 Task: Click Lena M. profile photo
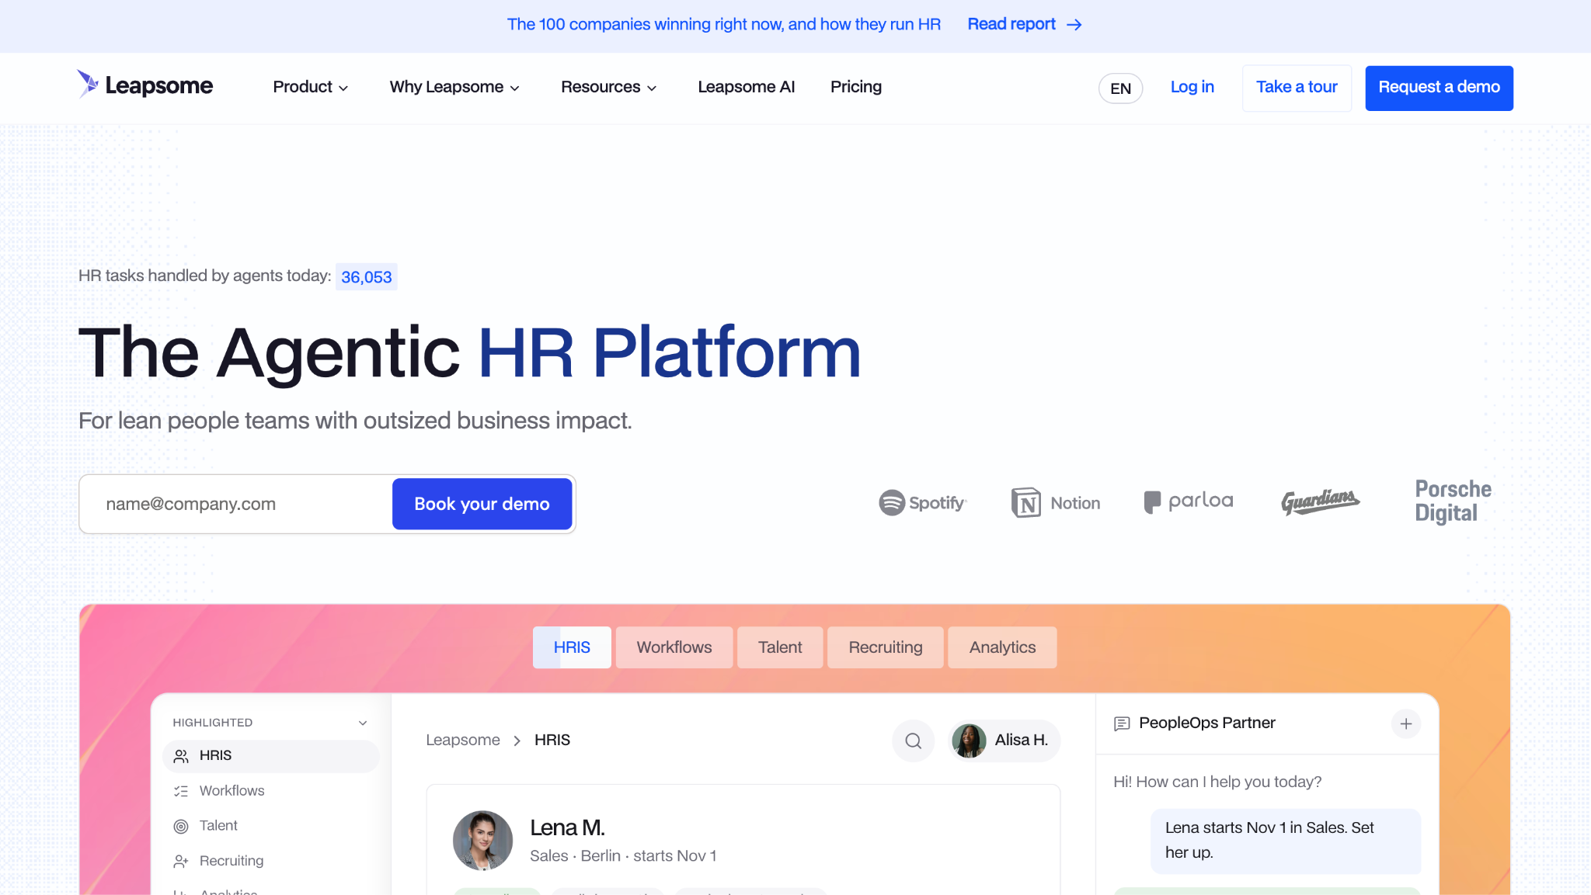click(x=482, y=841)
